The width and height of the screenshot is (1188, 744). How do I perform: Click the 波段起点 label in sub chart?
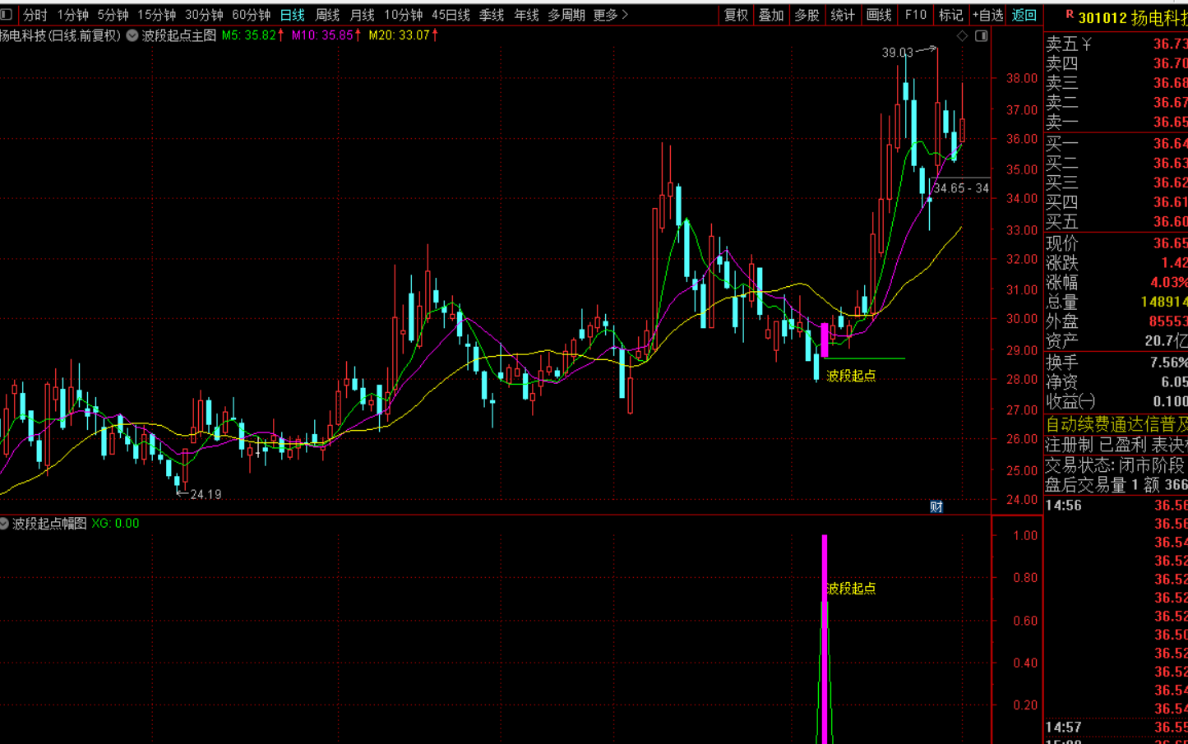point(851,589)
